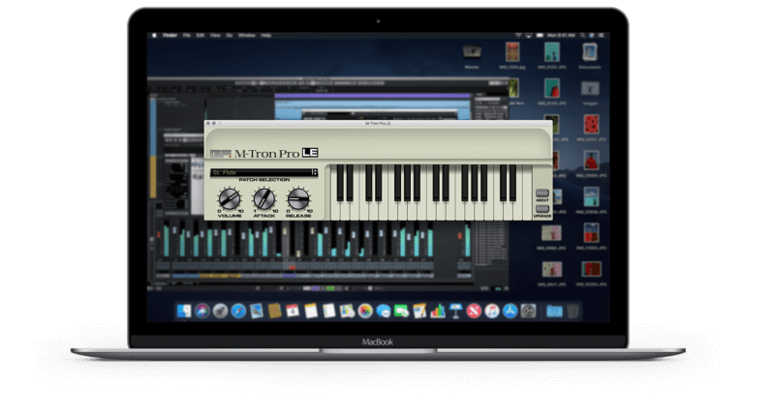Screen dimensions: 775x413
Task: Open the Edit menu
Action: coord(201,36)
